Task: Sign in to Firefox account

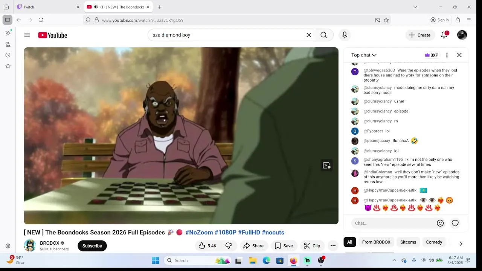Action: (x=440, y=20)
